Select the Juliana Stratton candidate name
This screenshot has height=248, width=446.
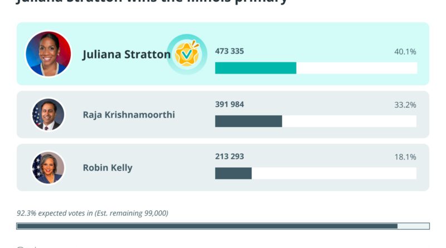tap(126, 54)
